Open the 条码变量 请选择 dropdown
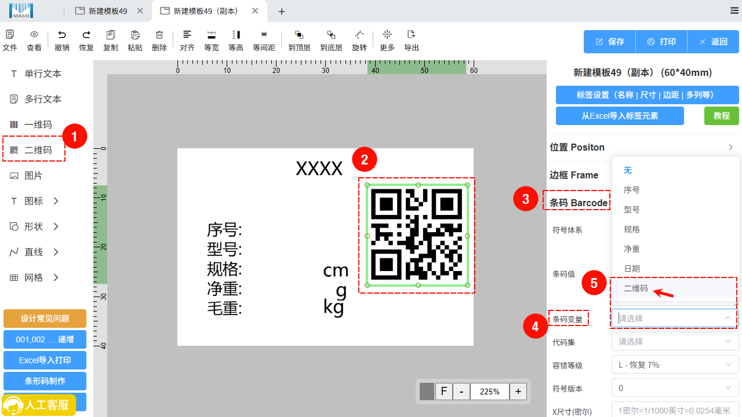Image resolution: width=742 pixels, height=417 pixels. 675,318
